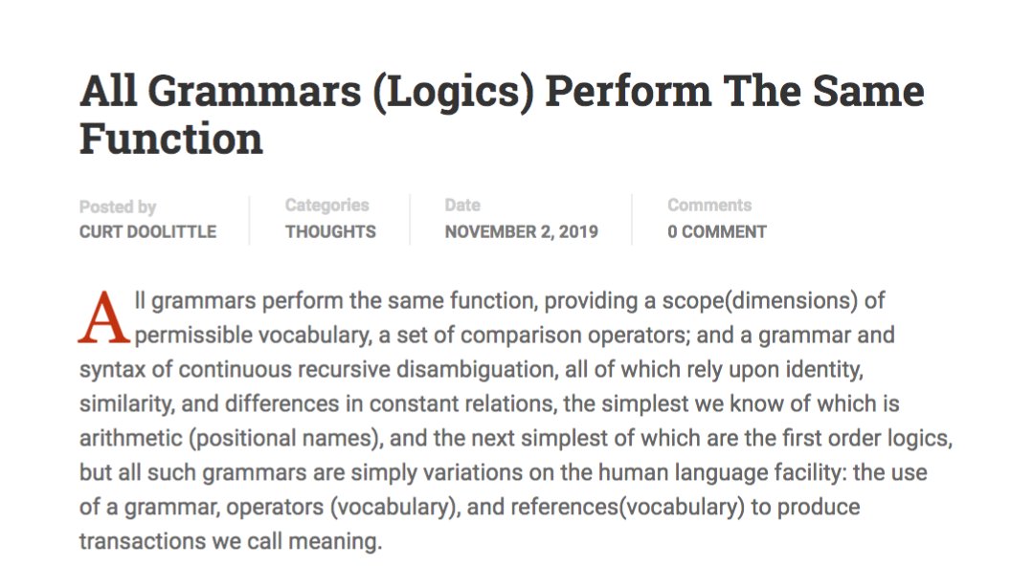The width and height of the screenshot is (1011, 587).
Task: Click the 0 Comment link
Action: coord(717,231)
